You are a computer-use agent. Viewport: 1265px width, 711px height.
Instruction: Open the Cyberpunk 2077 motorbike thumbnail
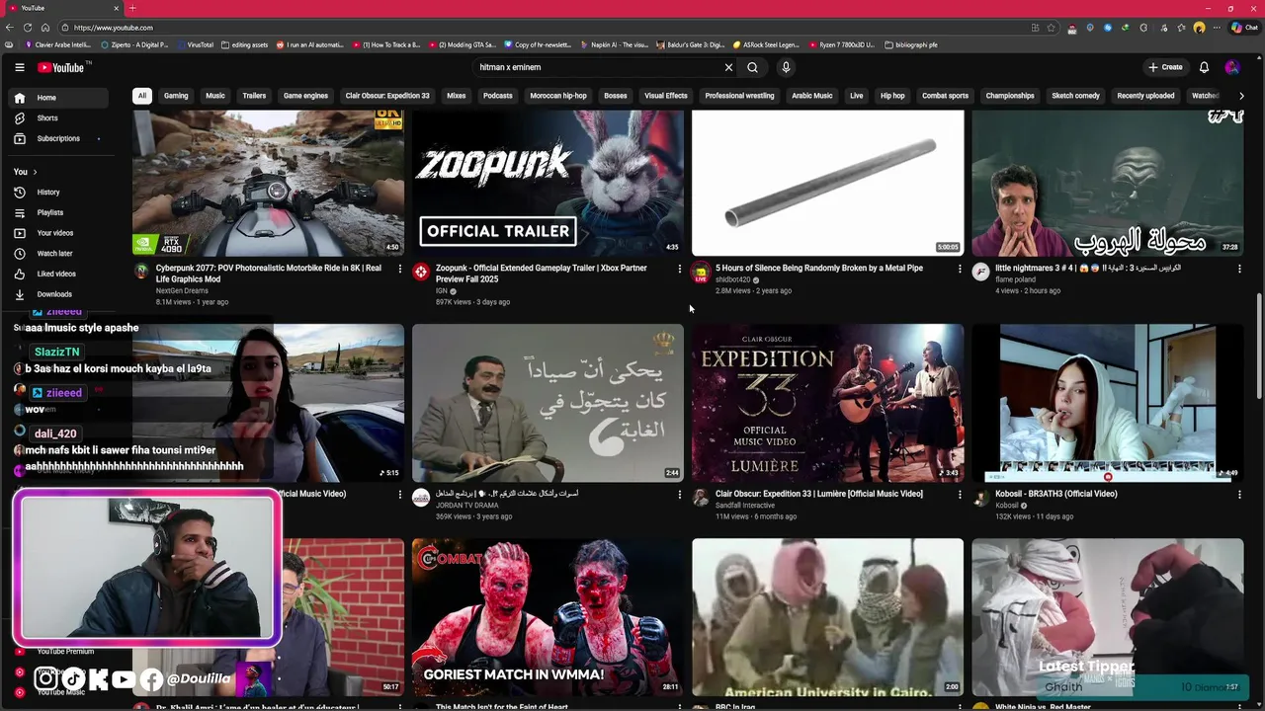coord(268,183)
